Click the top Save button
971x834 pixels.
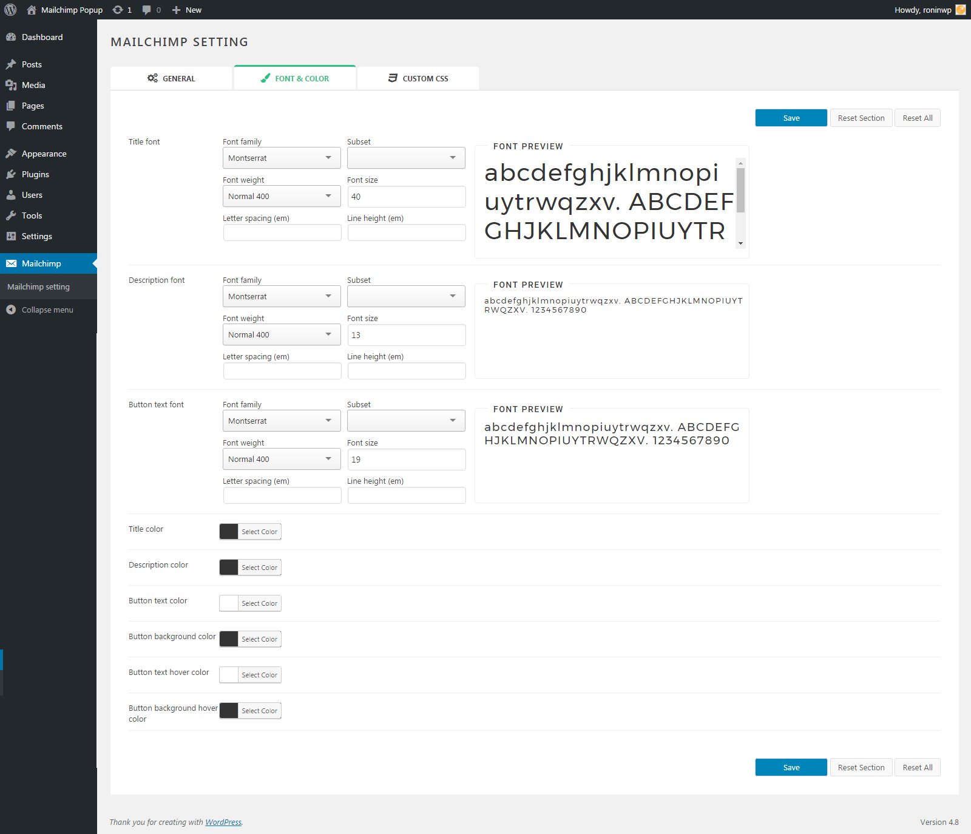791,118
